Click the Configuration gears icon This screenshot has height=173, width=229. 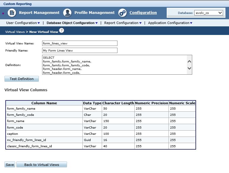coord(123,13)
